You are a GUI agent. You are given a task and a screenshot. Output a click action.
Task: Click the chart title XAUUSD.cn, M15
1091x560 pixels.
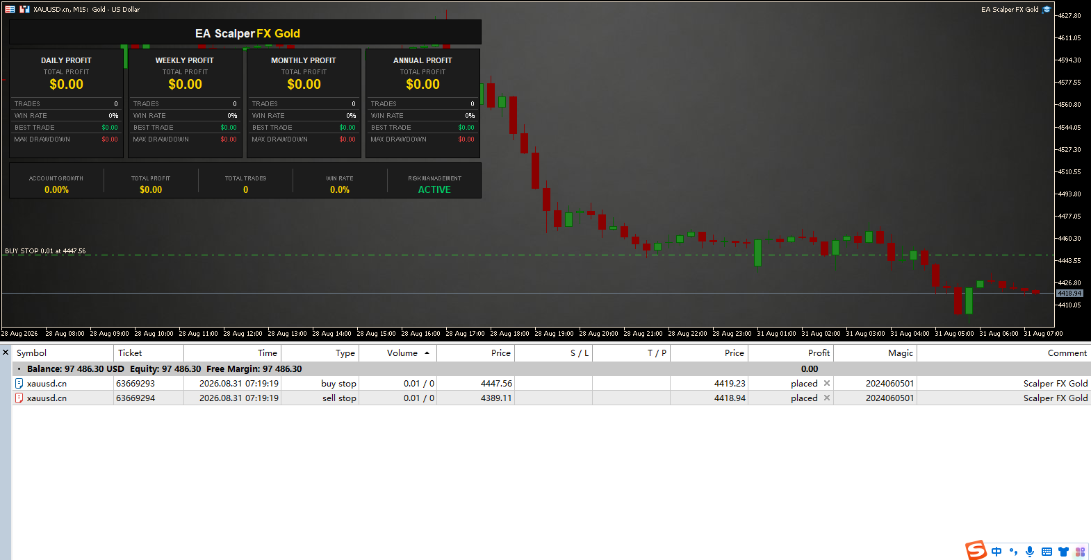[87, 10]
